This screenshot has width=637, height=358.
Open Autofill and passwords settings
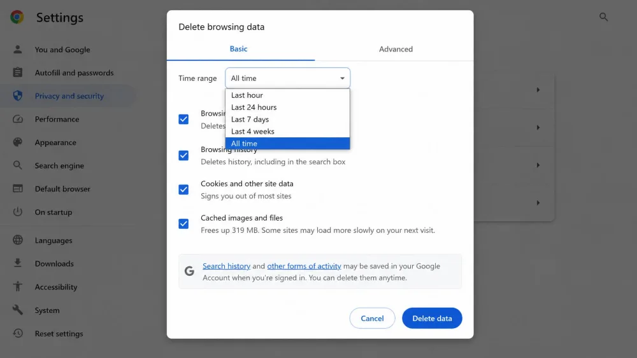(74, 72)
